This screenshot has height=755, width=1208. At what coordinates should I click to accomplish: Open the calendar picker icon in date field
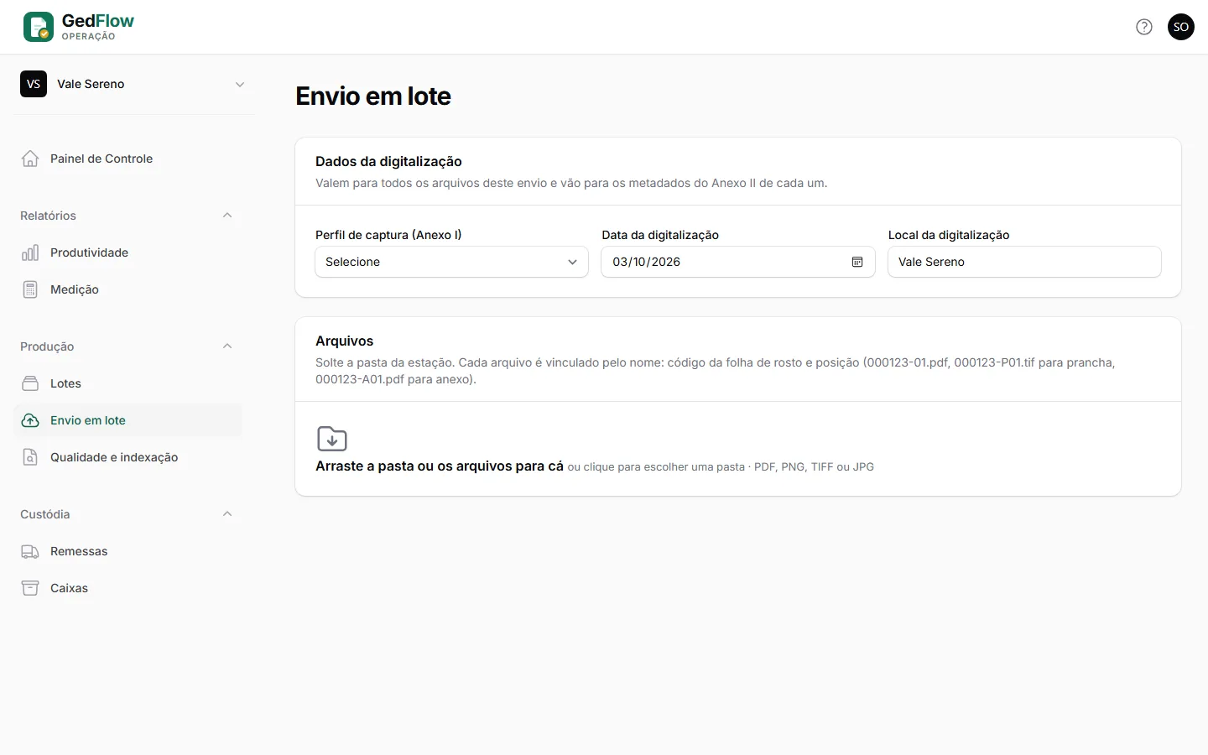pos(857,262)
